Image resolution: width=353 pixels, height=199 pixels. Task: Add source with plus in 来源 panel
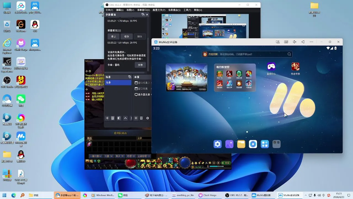coord(136,118)
